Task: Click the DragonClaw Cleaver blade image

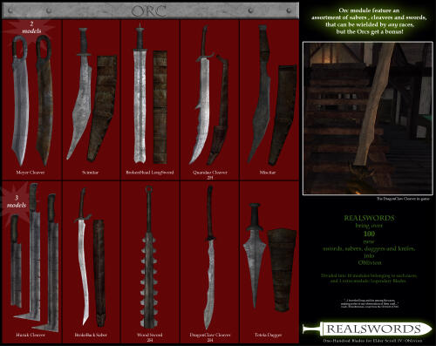Action: (x=210, y=258)
